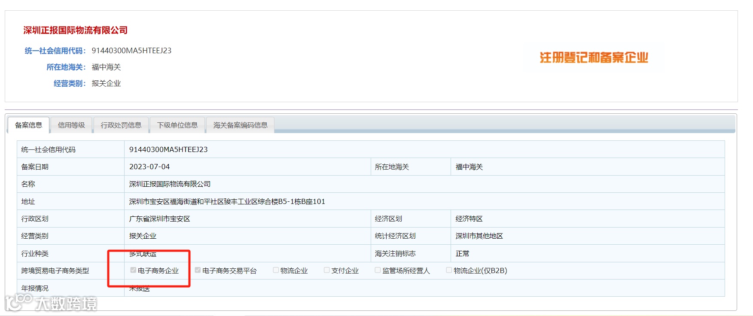Click the 年报情况 row label
This screenshot has width=753, height=316.
tap(35, 289)
